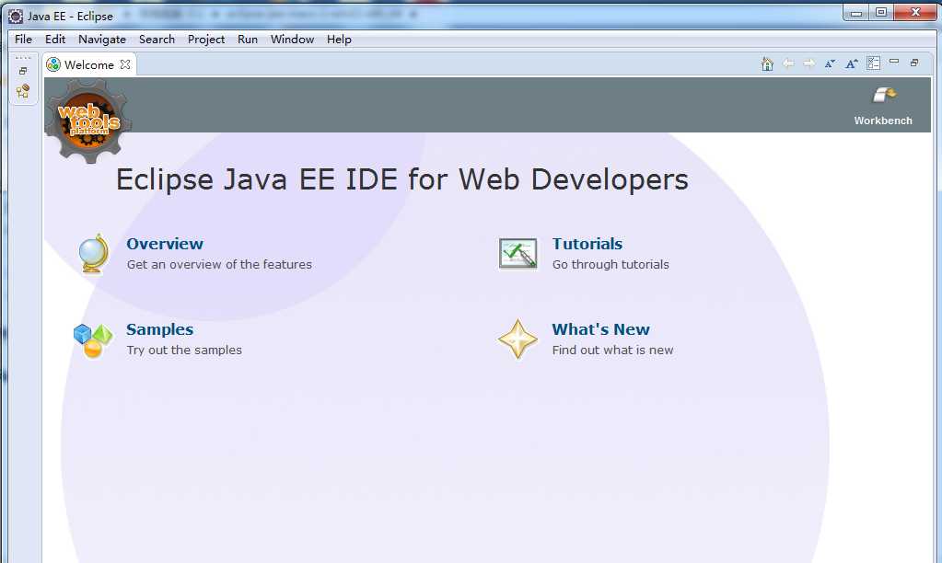Viewport: 942px width, 563px height.
Task: Minimize the Welcome view
Action: click(x=894, y=62)
